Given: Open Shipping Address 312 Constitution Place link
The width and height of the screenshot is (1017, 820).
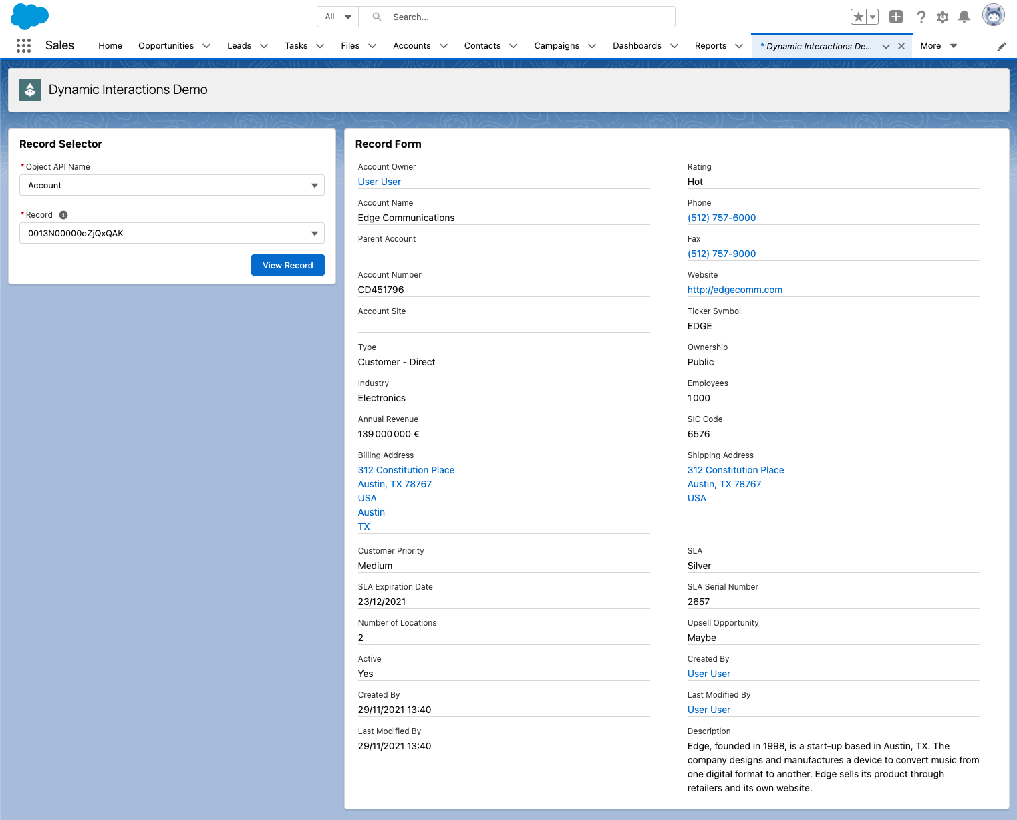Looking at the screenshot, I should coord(736,470).
